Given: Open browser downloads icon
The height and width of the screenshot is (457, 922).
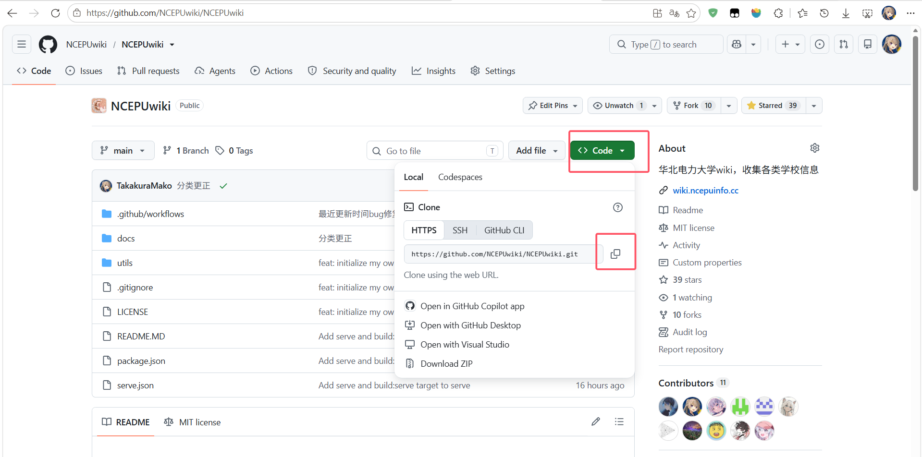Looking at the screenshot, I should tap(846, 13).
